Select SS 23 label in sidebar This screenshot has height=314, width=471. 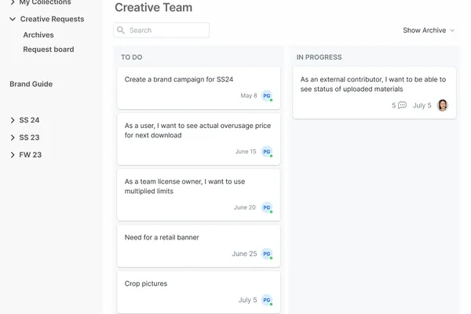29,137
